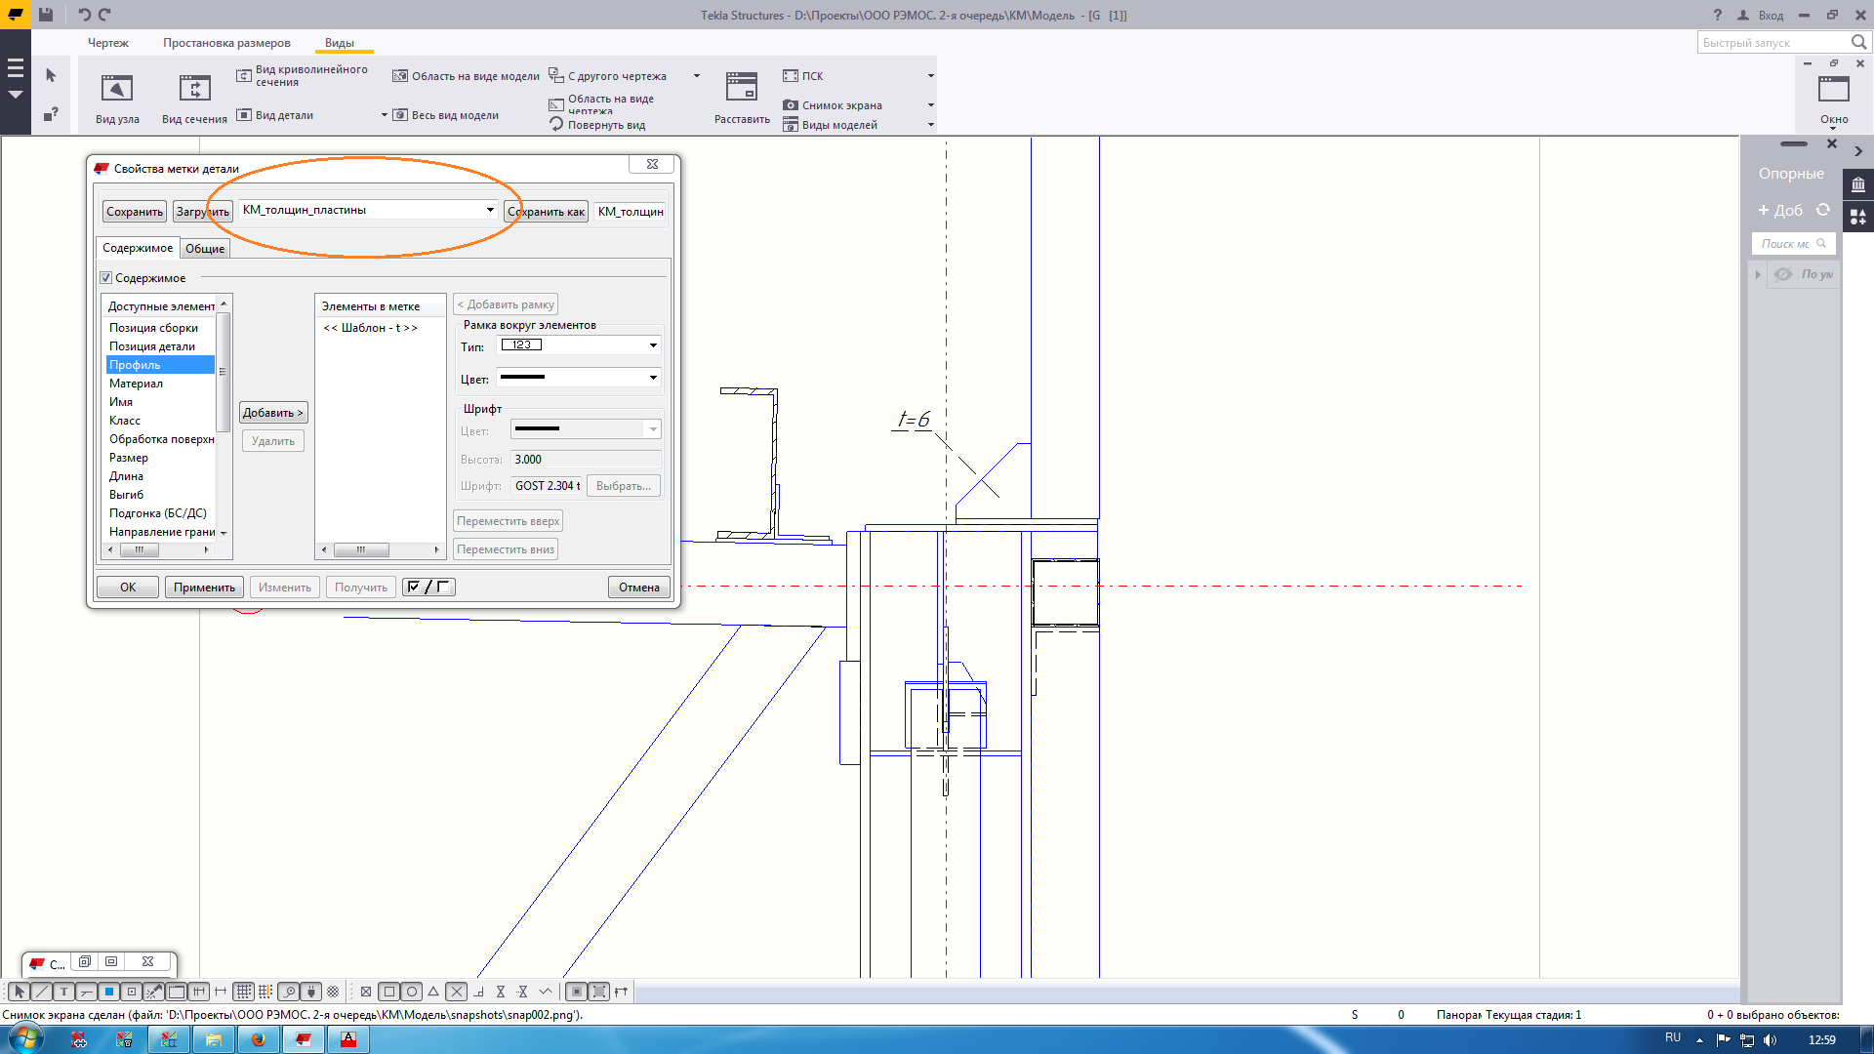Click the Вид сечения (section view) icon
The image size is (1874, 1054).
pyautogui.click(x=194, y=89)
